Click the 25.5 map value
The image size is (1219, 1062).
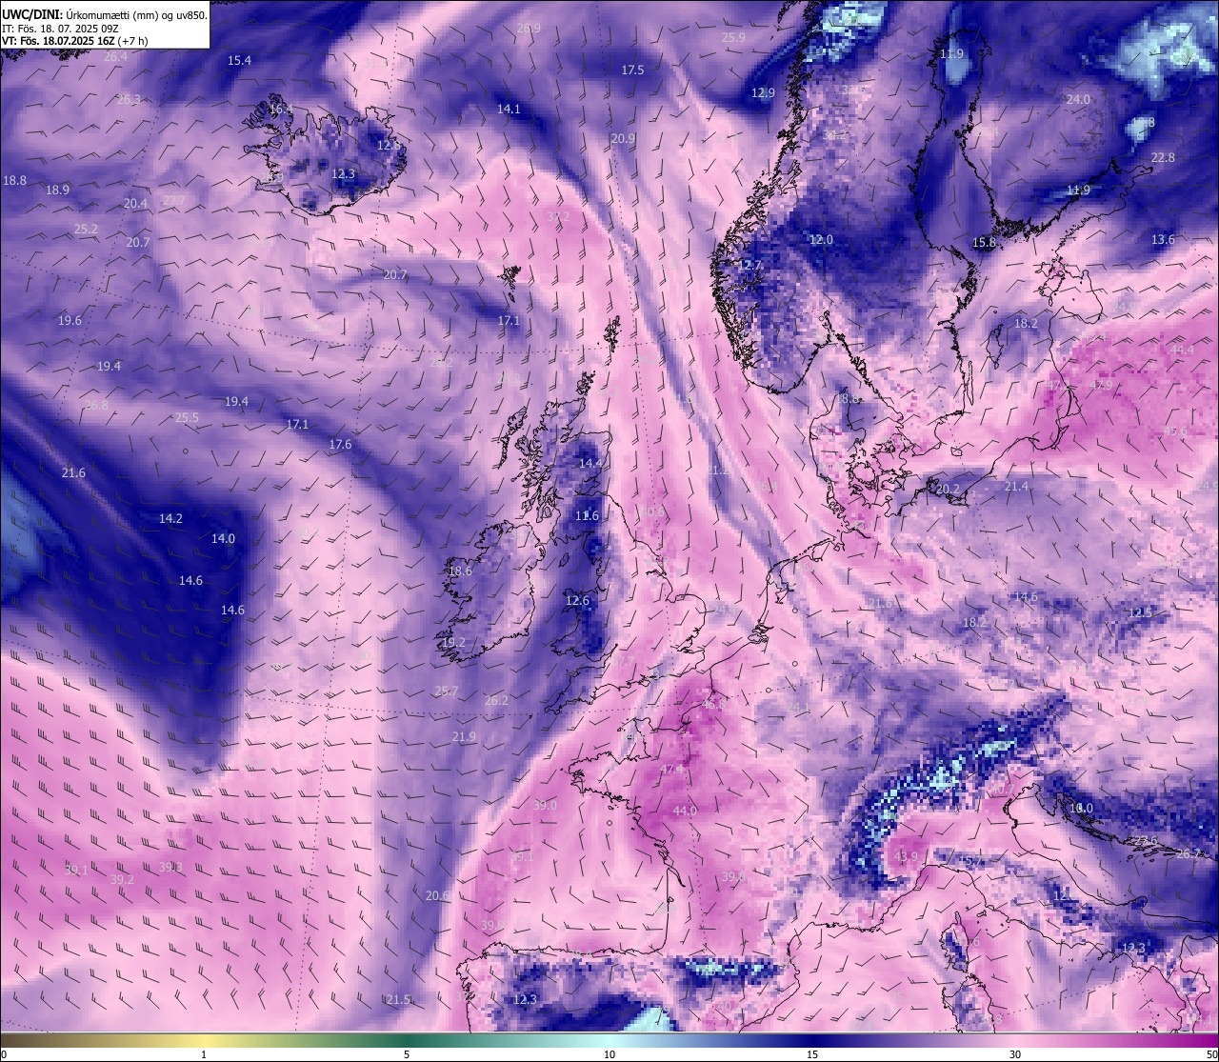click(x=187, y=418)
